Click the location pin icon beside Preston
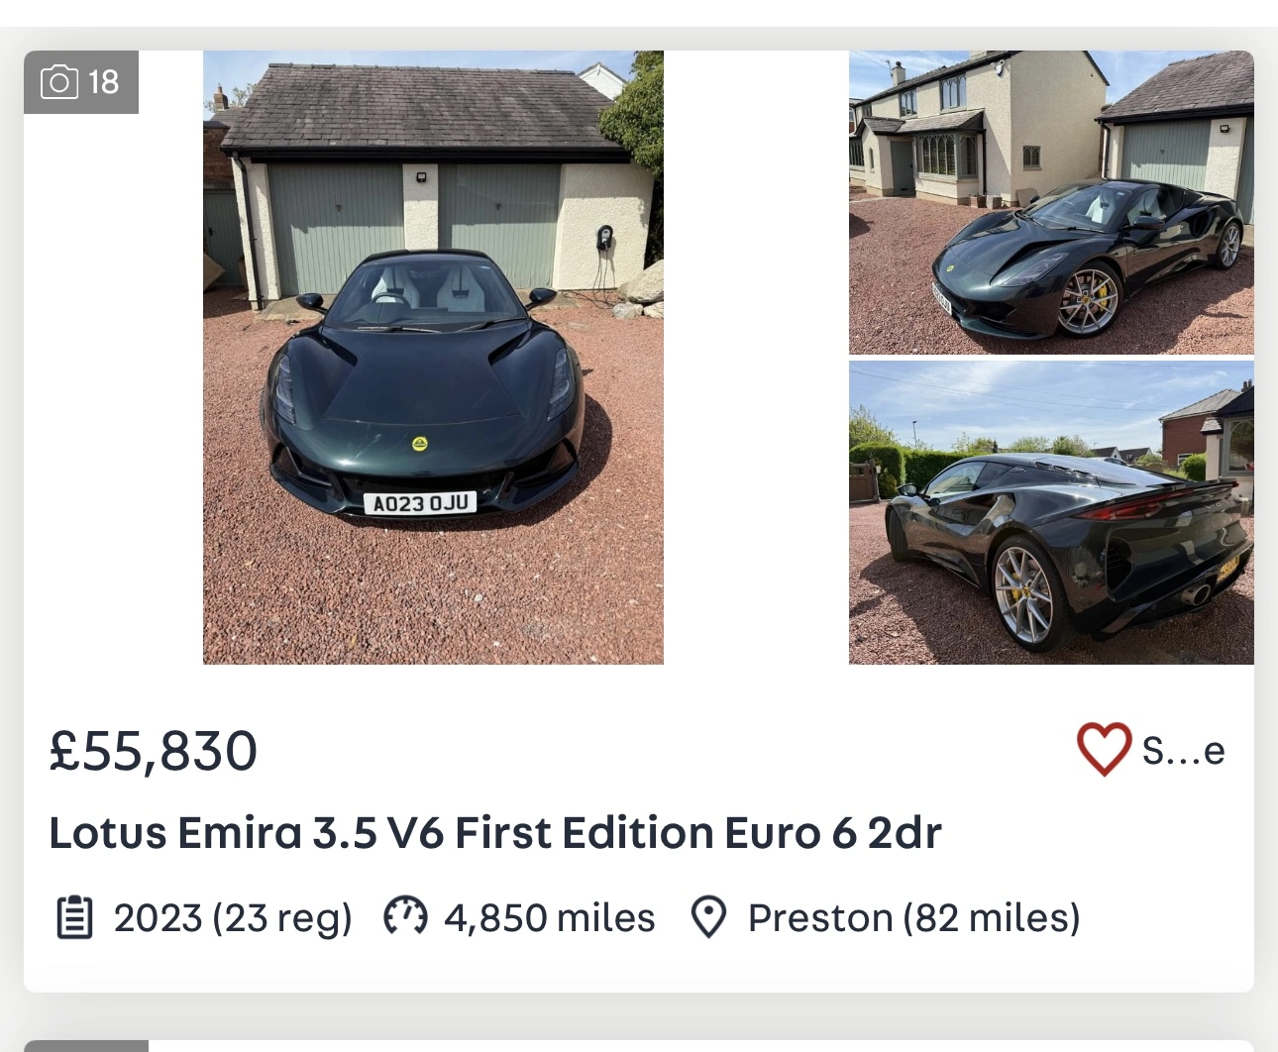The width and height of the screenshot is (1278, 1052). pyautogui.click(x=708, y=917)
